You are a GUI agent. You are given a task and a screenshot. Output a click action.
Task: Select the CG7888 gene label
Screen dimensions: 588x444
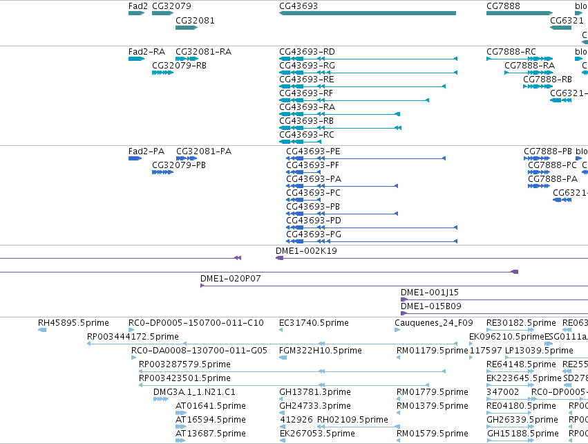503,6
